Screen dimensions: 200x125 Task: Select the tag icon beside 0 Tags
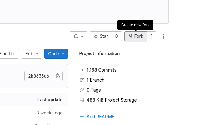pos(82,90)
